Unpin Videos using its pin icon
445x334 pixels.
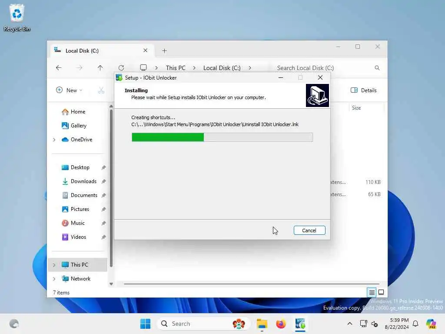[x=104, y=237]
